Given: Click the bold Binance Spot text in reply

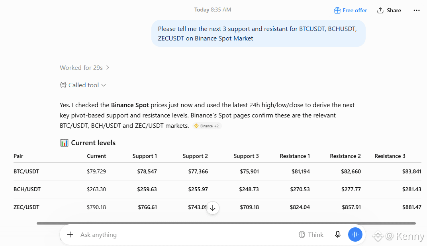Looking at the screenshot, I should (x=130, y=105).
